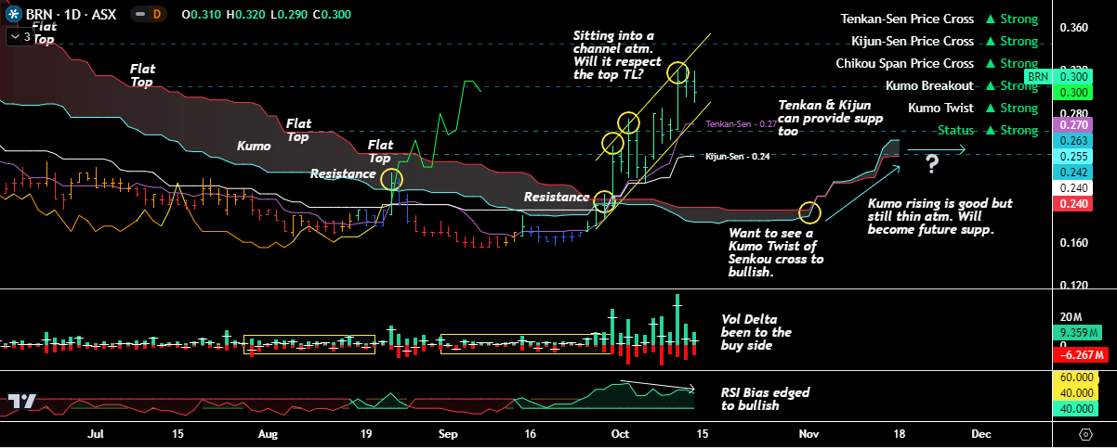Image resolution: width=1117 pixels, height=448 pixels.
Task: Expand the collapsed indicators legend showing 3
Action: (20, 37)
